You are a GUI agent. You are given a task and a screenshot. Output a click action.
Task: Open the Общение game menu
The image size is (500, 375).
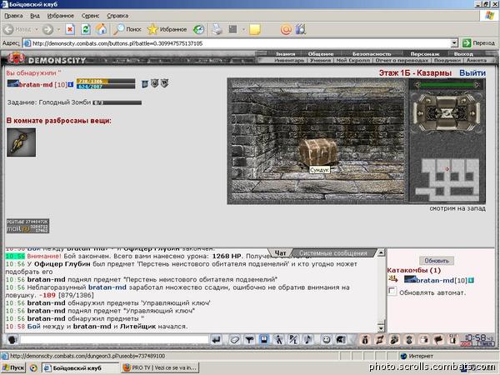click(321, 54)
